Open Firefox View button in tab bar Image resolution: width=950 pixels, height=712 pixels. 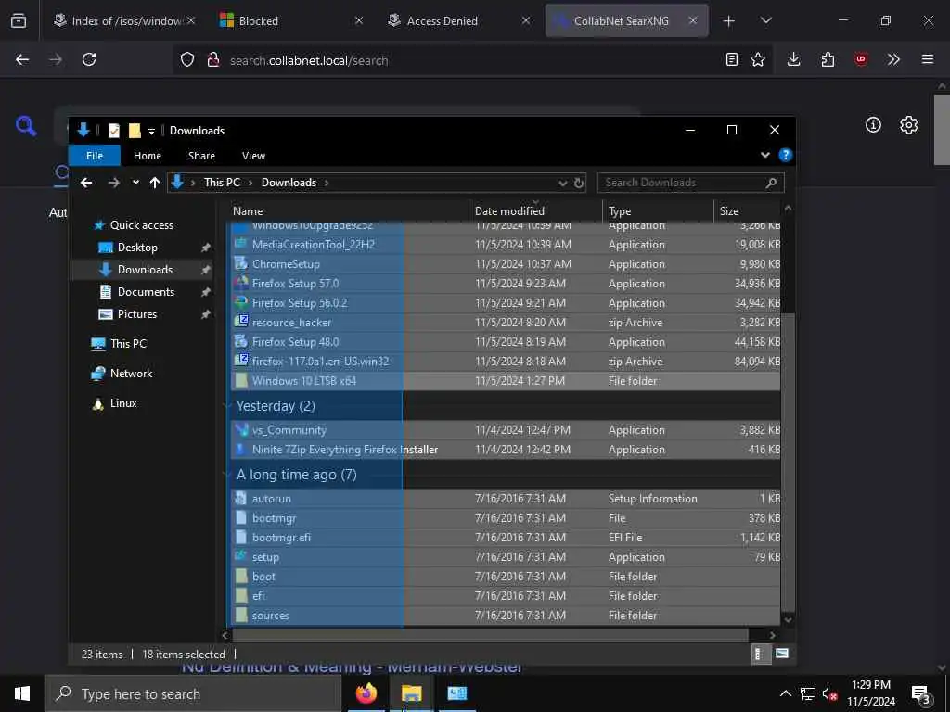click(x=19, y=20)
